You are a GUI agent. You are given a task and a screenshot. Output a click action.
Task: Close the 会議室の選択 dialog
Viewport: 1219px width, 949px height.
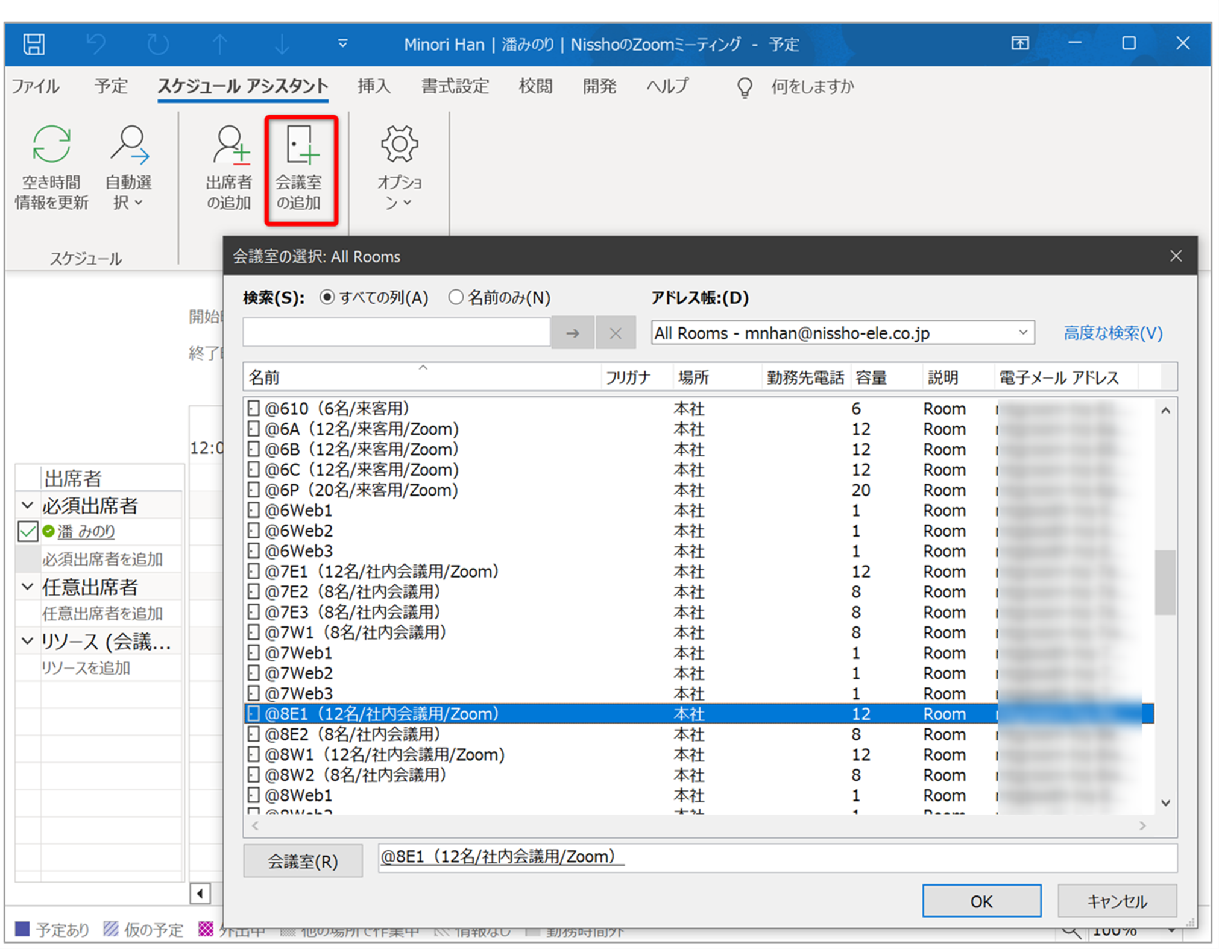[x=1176, y=256]
